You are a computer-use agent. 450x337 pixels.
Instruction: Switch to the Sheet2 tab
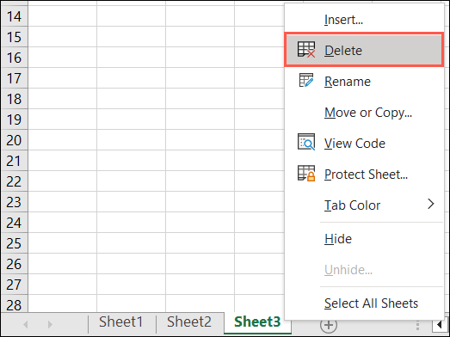[189, 322]
